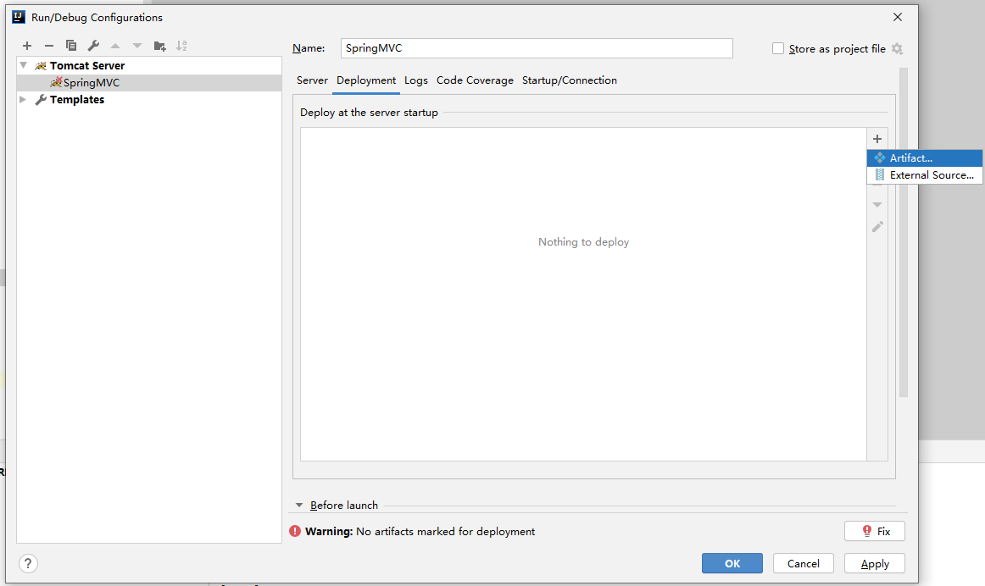Click the move-down arrow beside deploy list
Image resolution: width=985 pixels, height=586 pixels.
877,205
